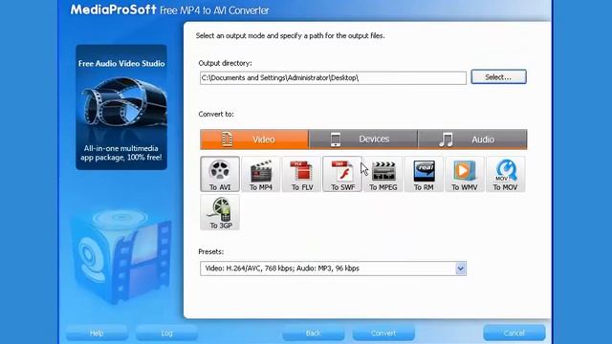Switch to the Video tab
The height and width of the screenshot is (344, 612).
(254, 140)
